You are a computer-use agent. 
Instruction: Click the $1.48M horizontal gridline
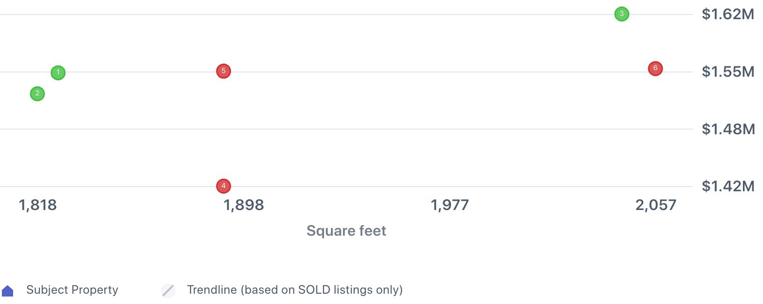(346, 129)
